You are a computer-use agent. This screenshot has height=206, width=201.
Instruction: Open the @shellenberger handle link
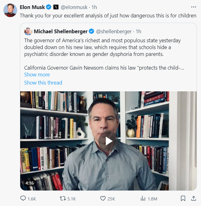[115, 31]
